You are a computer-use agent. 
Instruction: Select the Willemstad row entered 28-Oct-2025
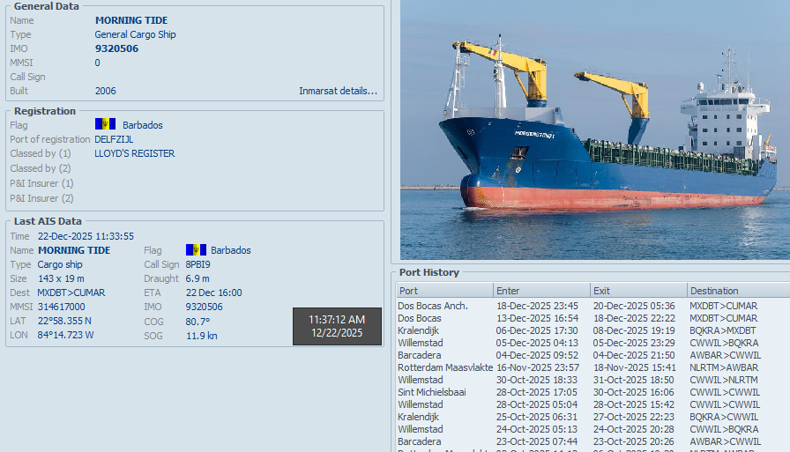[593, 404]
